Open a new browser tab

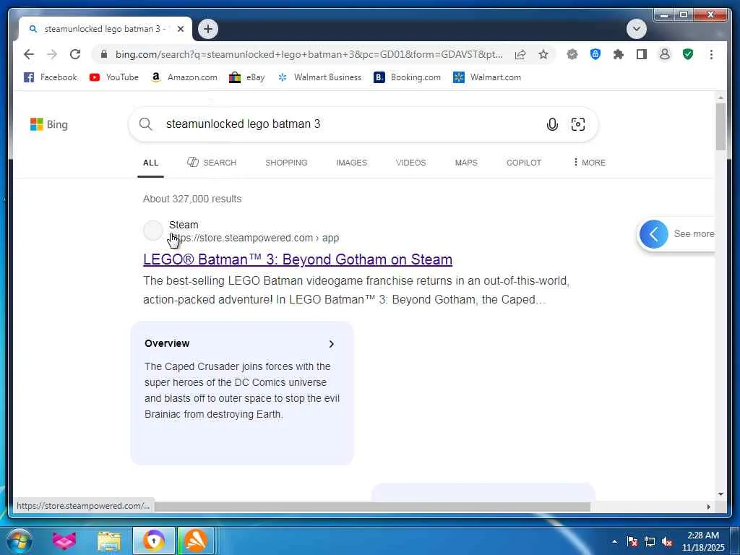point(208,29)
